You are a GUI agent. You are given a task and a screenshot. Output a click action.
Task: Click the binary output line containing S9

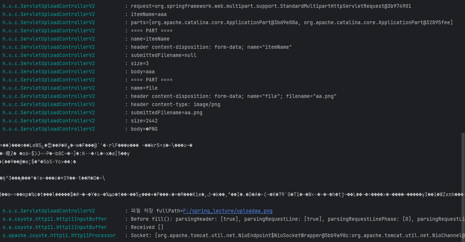52,178
